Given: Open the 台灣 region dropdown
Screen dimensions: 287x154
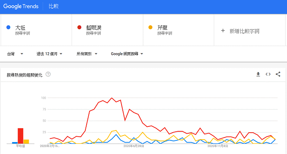Looking at the screenshot, I should pyautogui.click(x=15, y=54).
